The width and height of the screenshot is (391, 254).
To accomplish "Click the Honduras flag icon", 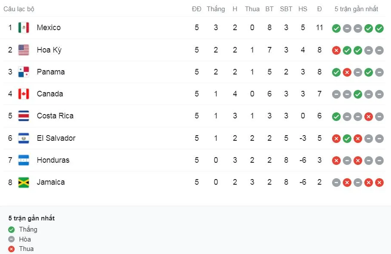I will click(x=24, y=160).
